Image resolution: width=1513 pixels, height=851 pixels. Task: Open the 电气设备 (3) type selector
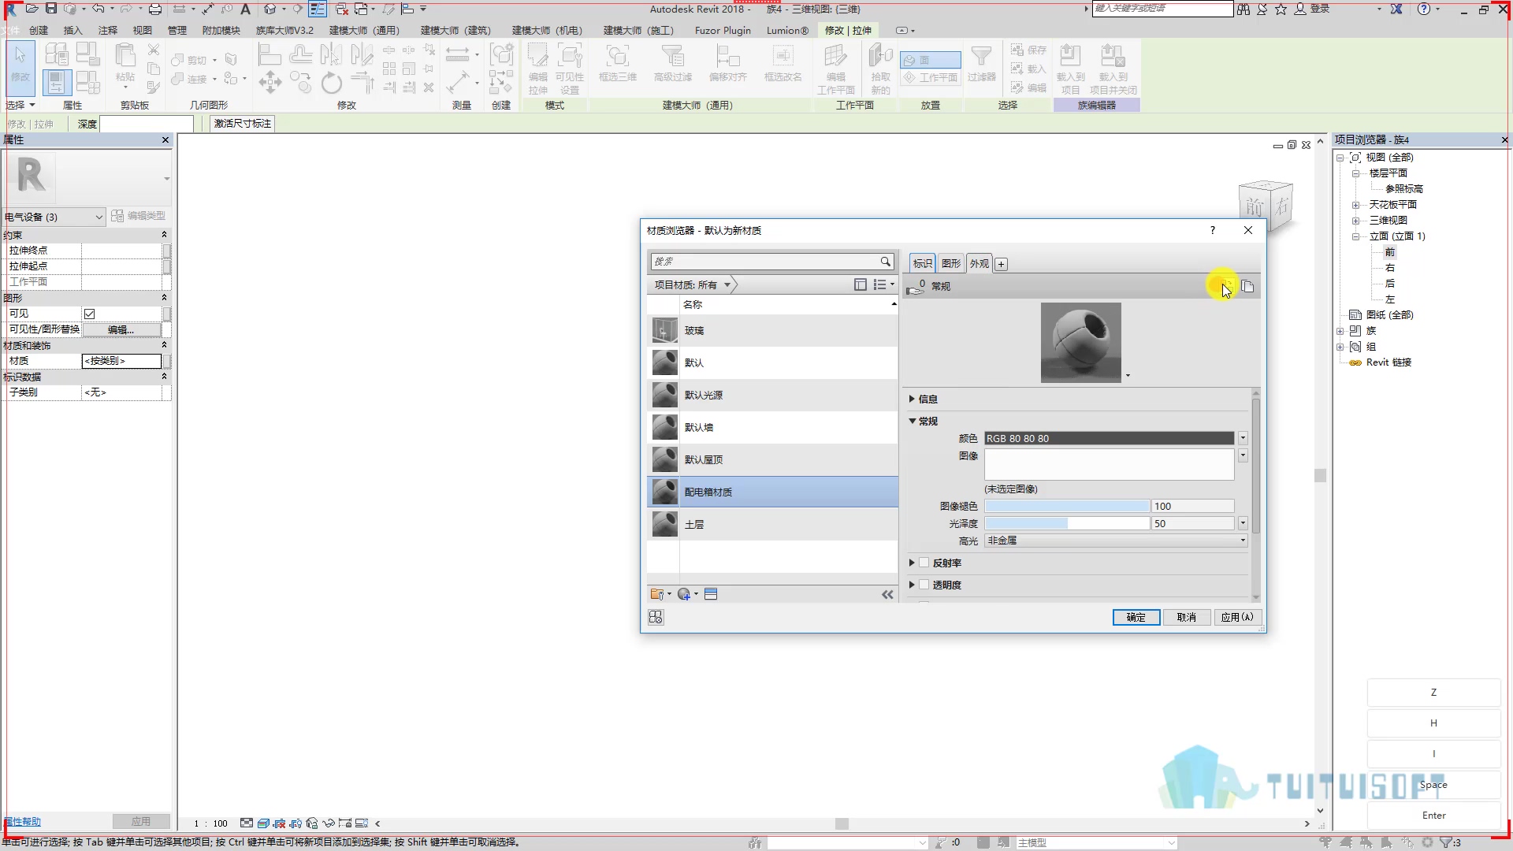click(x=54, y=217)
